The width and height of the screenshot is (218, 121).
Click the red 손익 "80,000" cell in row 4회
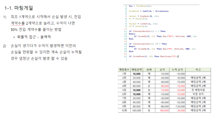pos(162,86)
